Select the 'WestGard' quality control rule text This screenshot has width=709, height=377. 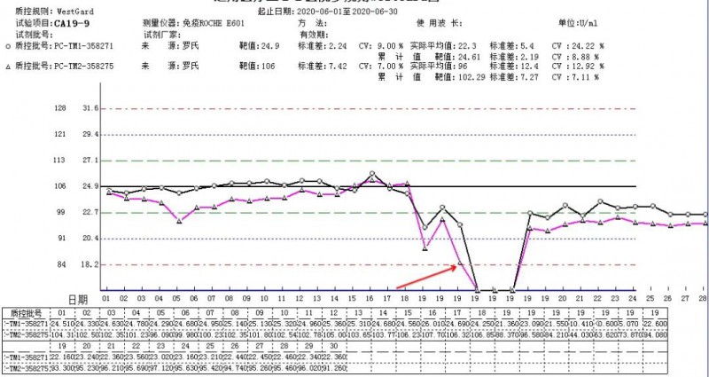(x=75, y=12)
